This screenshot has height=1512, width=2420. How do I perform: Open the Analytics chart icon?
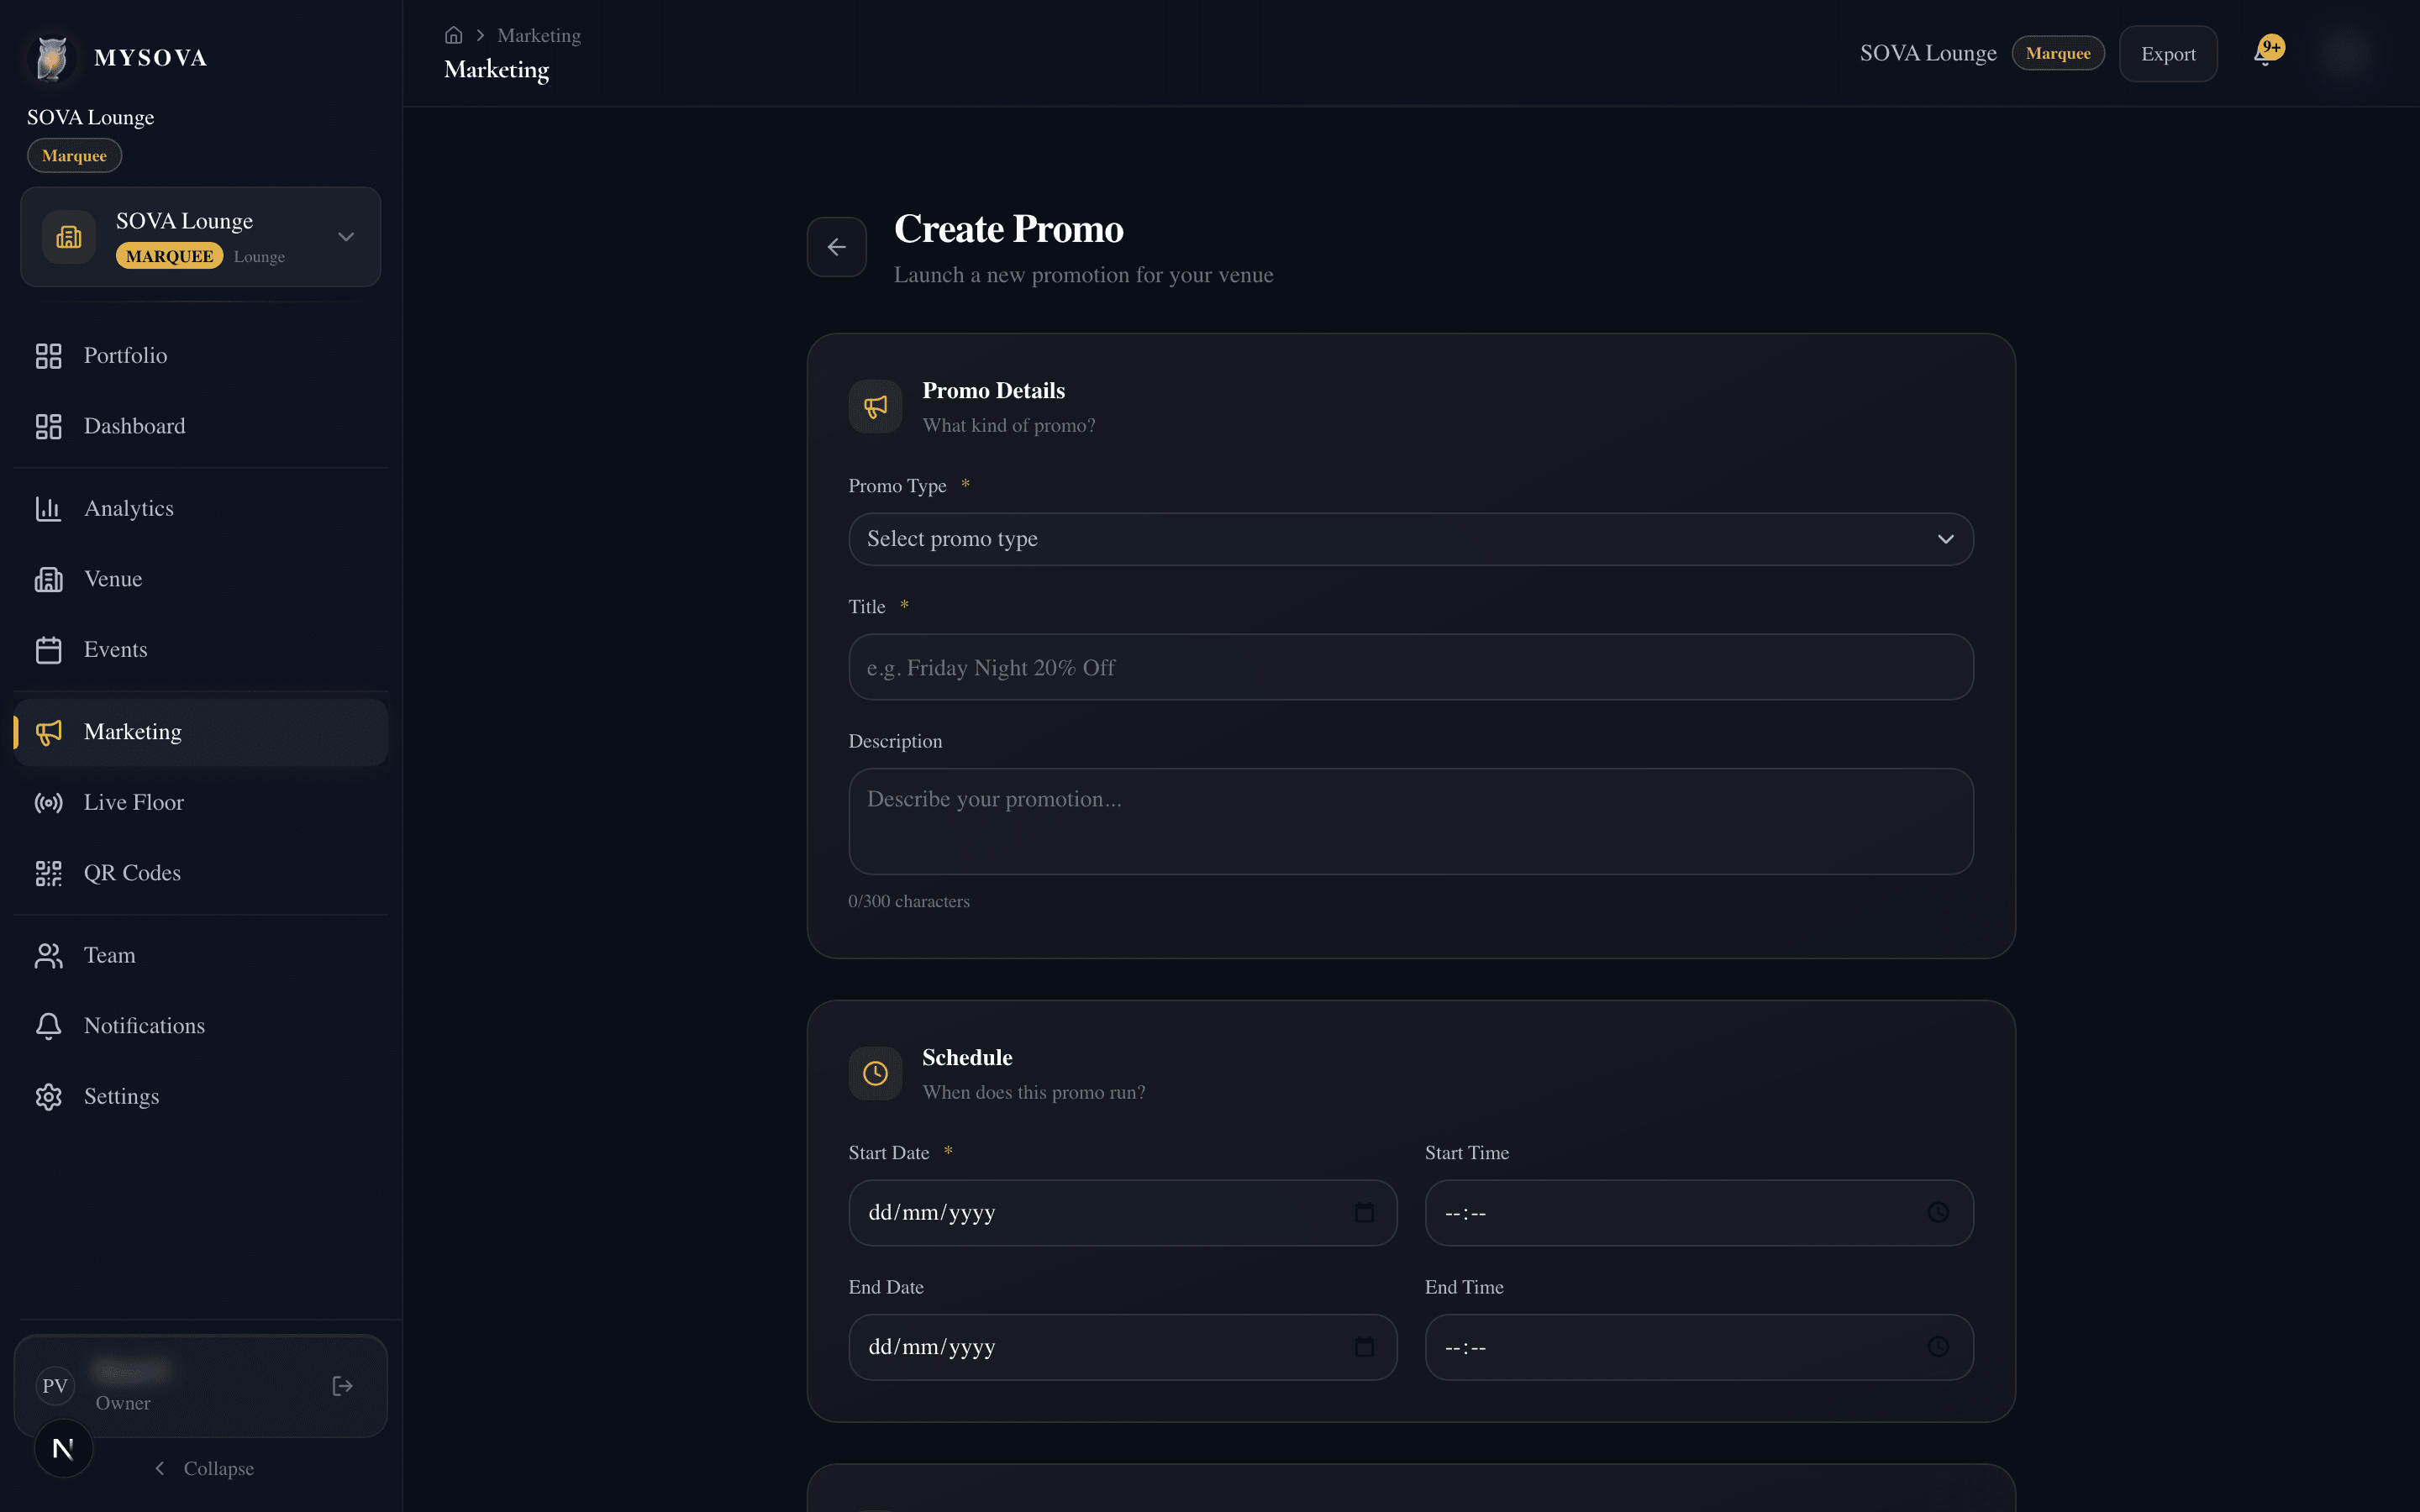[49, 508]
